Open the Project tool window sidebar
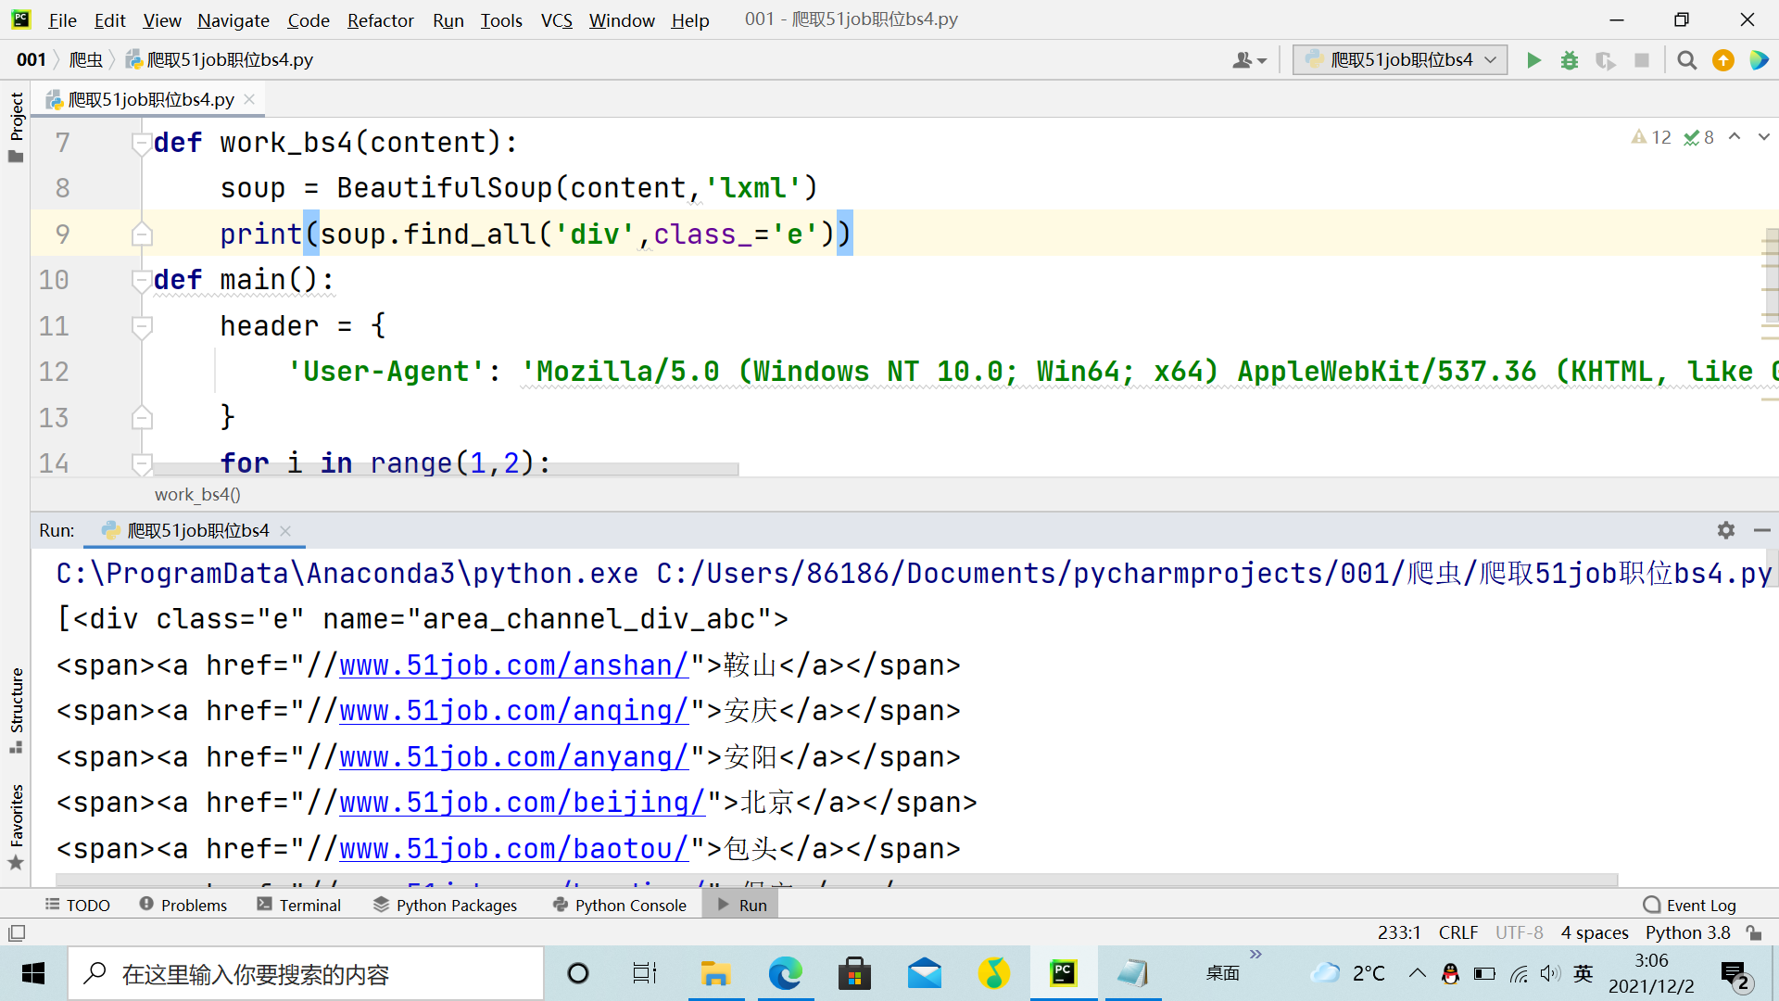The height and width of the screenshot is (1001, 1779). click(16, 127)
